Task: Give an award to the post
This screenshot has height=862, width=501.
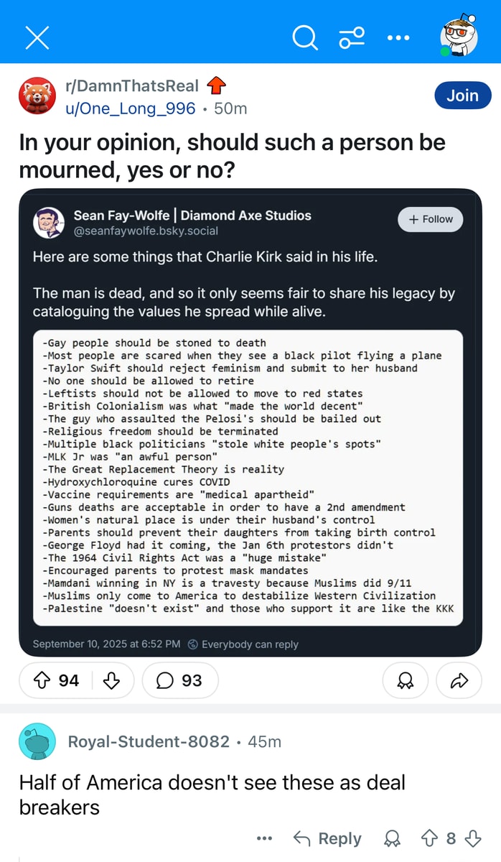Action: pyautogui.click(x=405, y=680)
